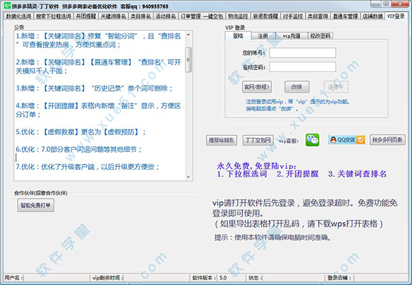
Task: Click the announcement scrollbar down arrow
Action: [x=188, y=177]
